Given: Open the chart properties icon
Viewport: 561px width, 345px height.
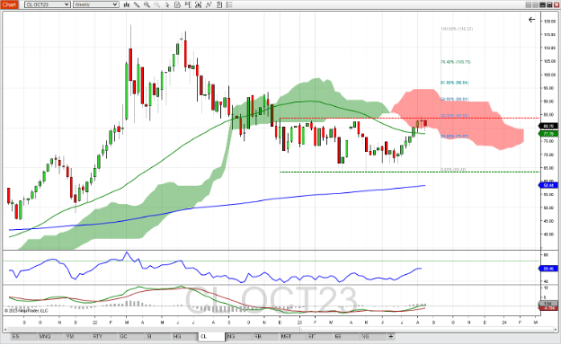Looking at the screenshot, I should coord(219,4).
